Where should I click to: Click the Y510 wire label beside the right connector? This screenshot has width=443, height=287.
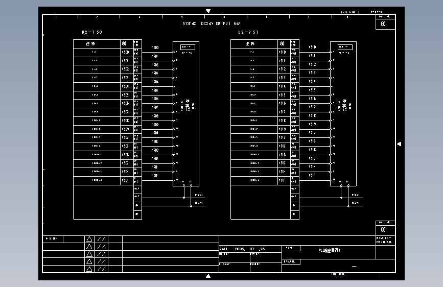(313, 47)
